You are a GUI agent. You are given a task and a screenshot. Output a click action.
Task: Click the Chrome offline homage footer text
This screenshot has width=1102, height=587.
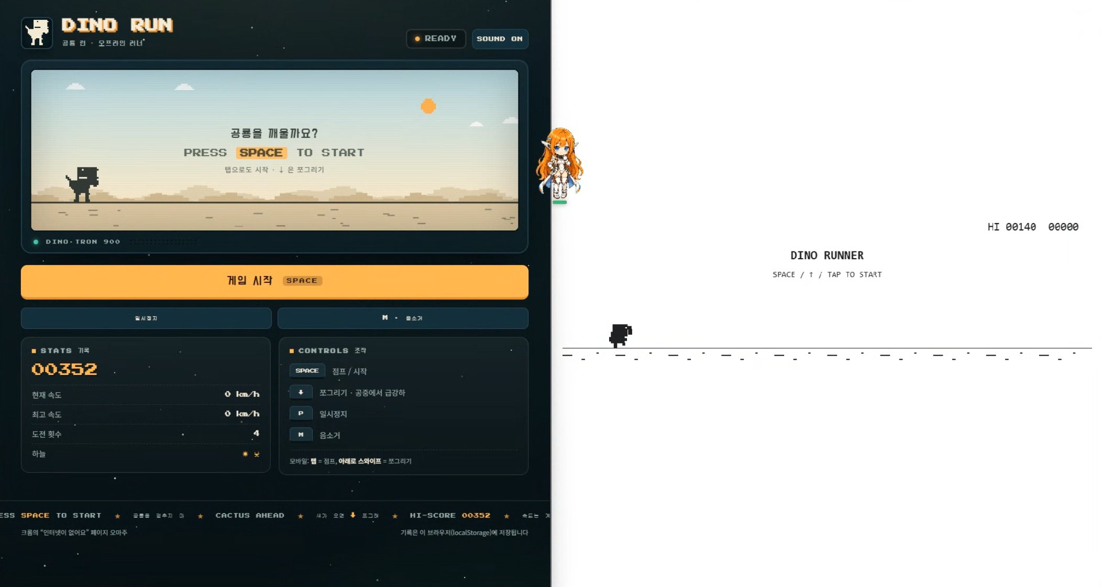(x=74, y=533)
